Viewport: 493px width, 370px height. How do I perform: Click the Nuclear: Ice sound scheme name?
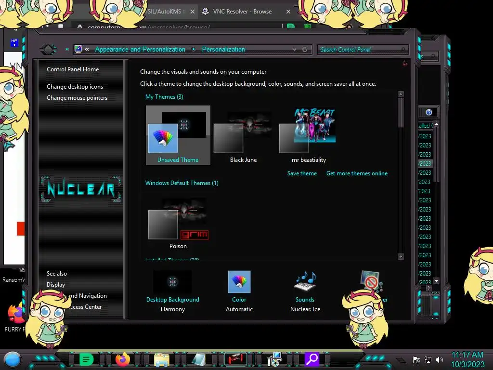305,309
